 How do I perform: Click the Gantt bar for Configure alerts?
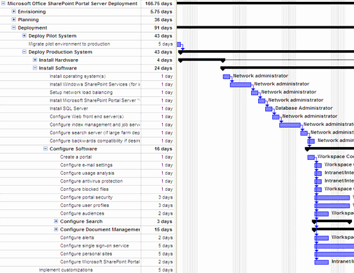322,238
